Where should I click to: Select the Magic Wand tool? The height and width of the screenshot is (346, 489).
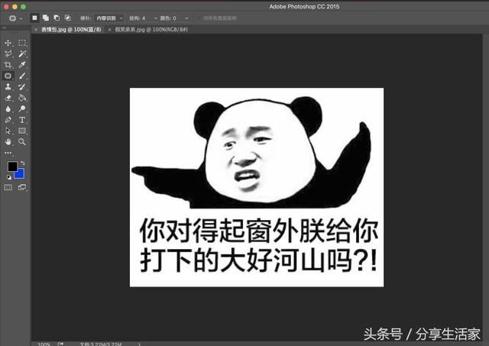[x=22, y=53]
